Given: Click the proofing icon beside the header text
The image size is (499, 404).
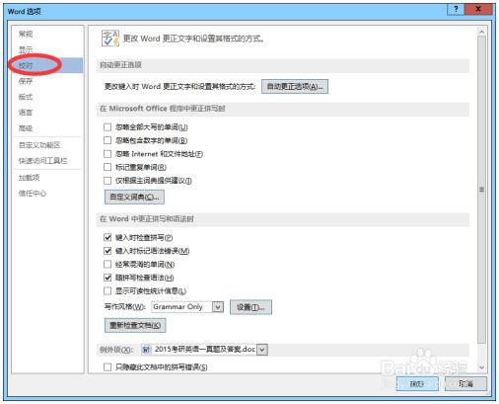Looking at the screenshot, I should pos(110,39).
